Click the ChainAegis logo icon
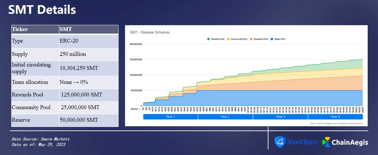Image resolution: width=378 pixels, height=155 pixels. click(x=326, y=142)
